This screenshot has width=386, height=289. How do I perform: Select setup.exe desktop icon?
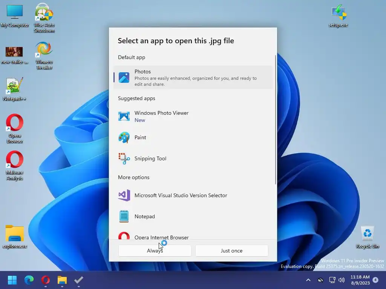[x=338, y=16]
